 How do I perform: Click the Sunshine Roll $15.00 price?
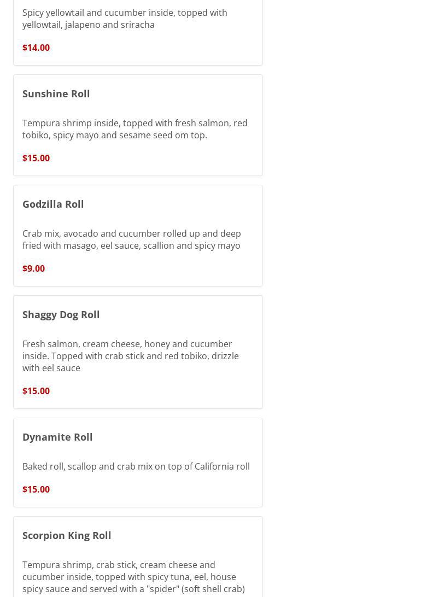coord(36,158)
